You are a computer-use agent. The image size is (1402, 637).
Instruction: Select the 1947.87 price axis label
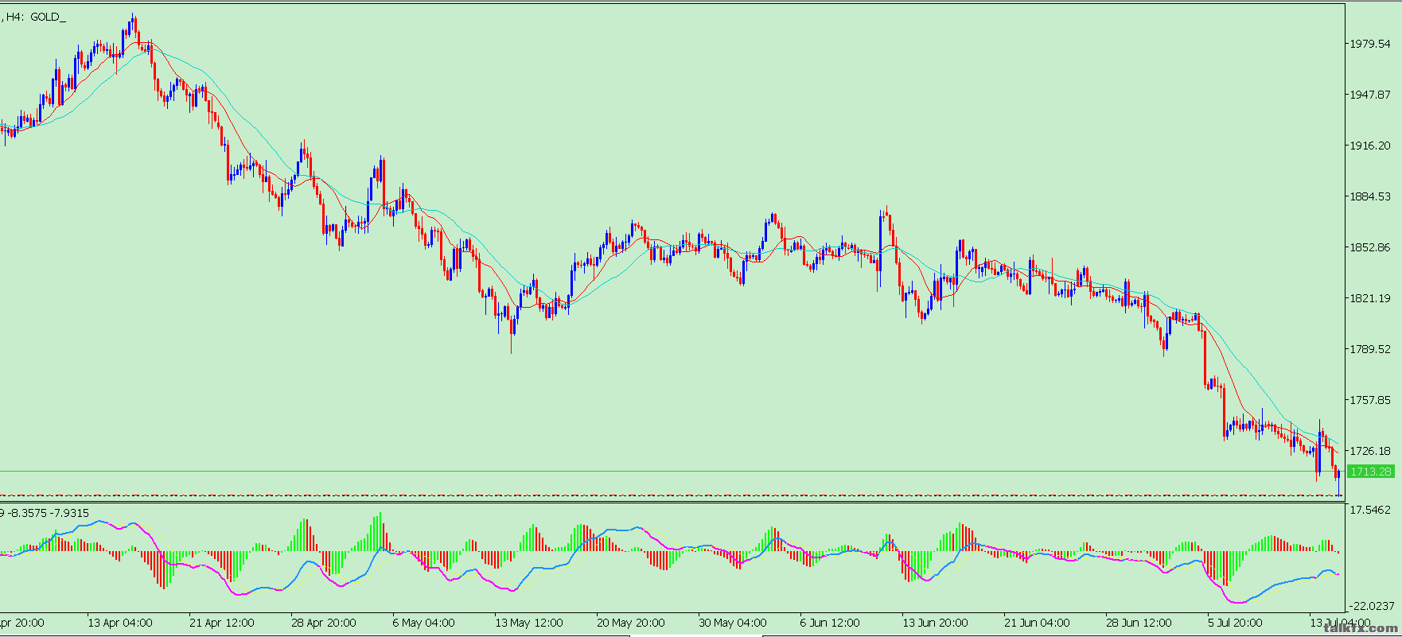click(1371, 95)
